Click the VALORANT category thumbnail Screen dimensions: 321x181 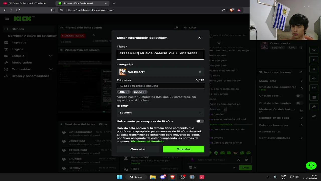click(x=123, y=72)
